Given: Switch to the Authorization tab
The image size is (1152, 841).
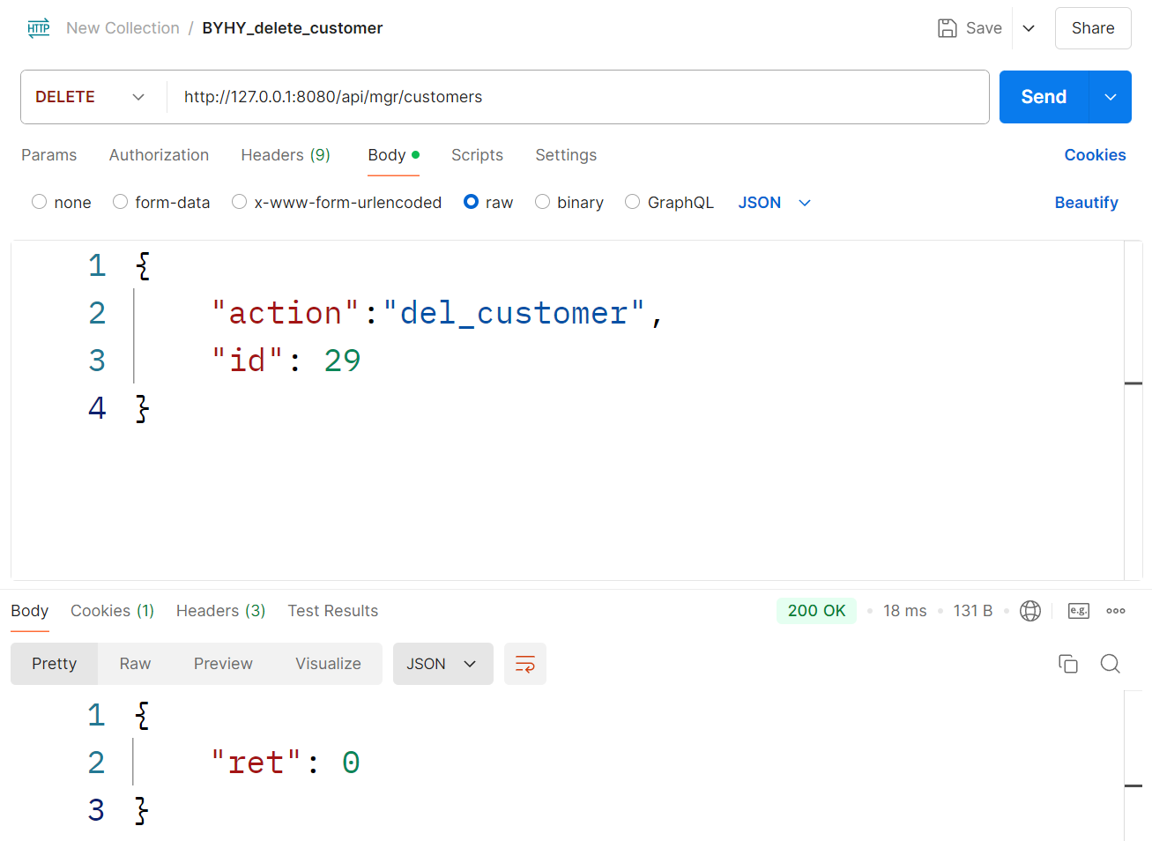Looking at the screenshot, I should pos(159,155).
